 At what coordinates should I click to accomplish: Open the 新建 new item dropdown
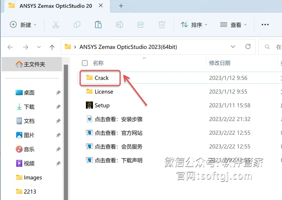pyautogui.click(x=23, y=25)
